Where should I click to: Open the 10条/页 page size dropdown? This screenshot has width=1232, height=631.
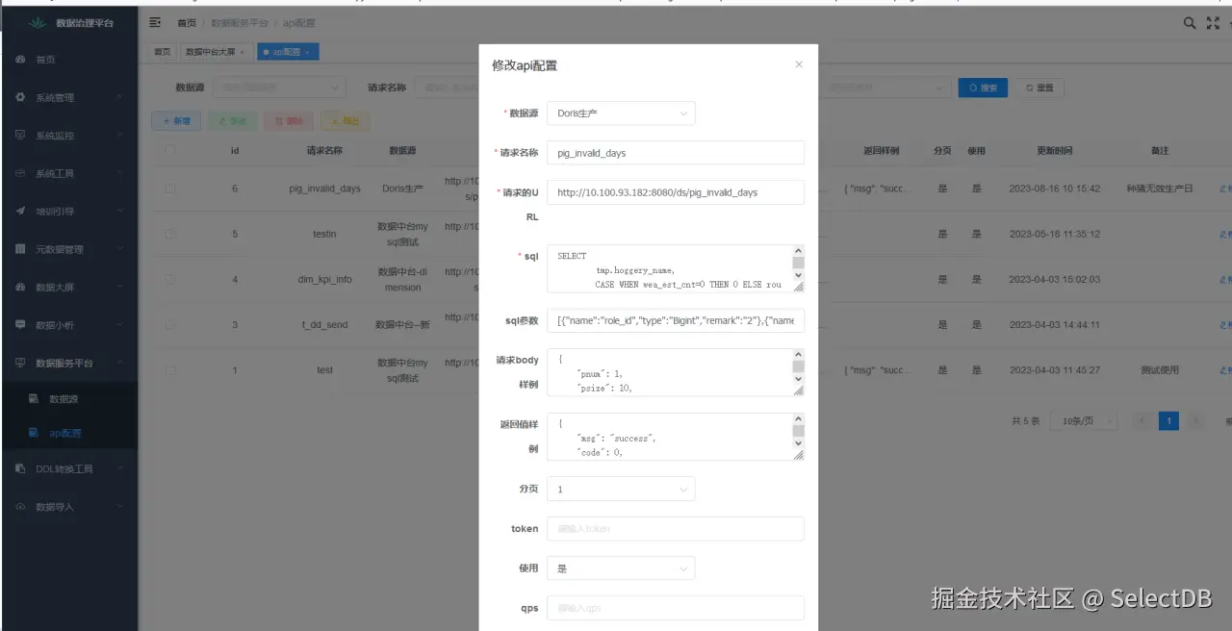click(1083, 420)
